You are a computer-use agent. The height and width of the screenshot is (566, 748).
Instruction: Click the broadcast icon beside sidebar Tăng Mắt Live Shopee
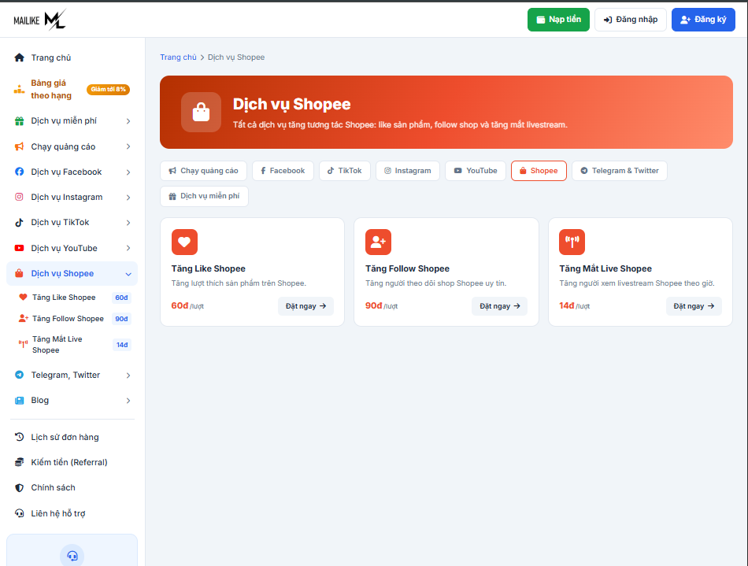(x=23, y=344)
